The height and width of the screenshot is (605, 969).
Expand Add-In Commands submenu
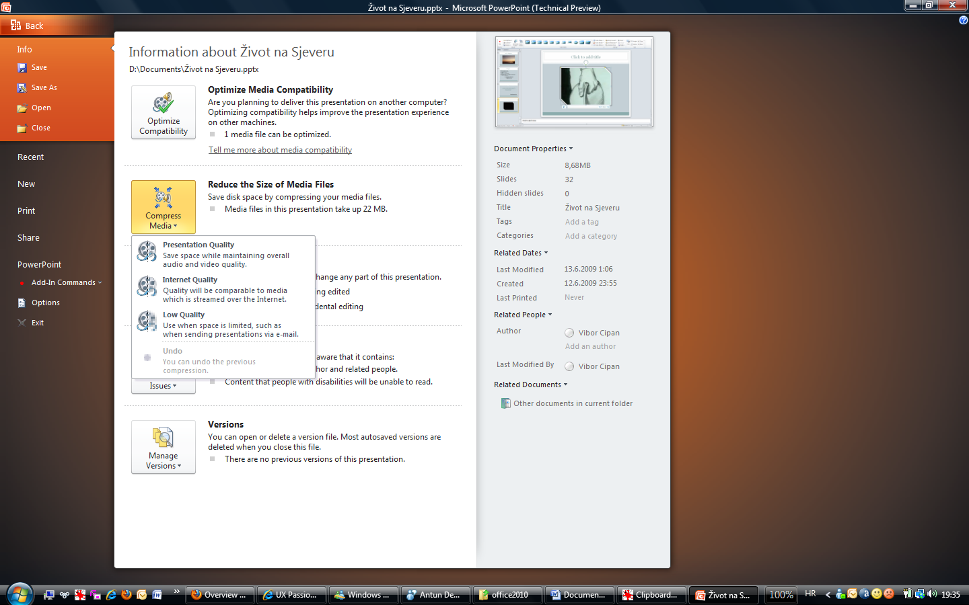point(66,282)
